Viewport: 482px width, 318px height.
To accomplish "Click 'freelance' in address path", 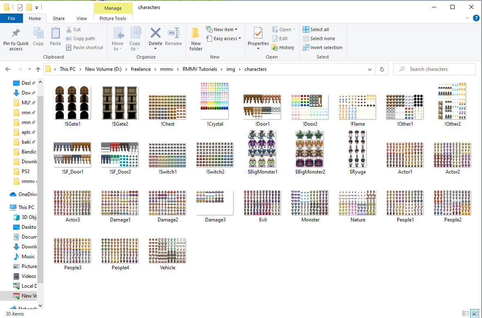I will 141,69.
